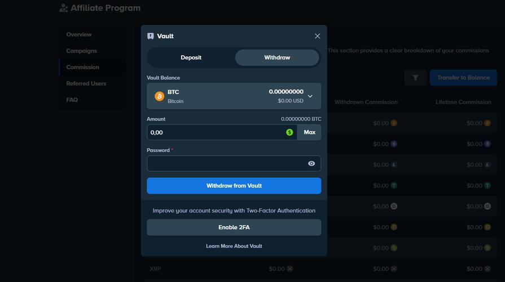The image size is (505, 282).
Task: Expand the BTC currency dropdown chevron
Action: pos(310,96)
